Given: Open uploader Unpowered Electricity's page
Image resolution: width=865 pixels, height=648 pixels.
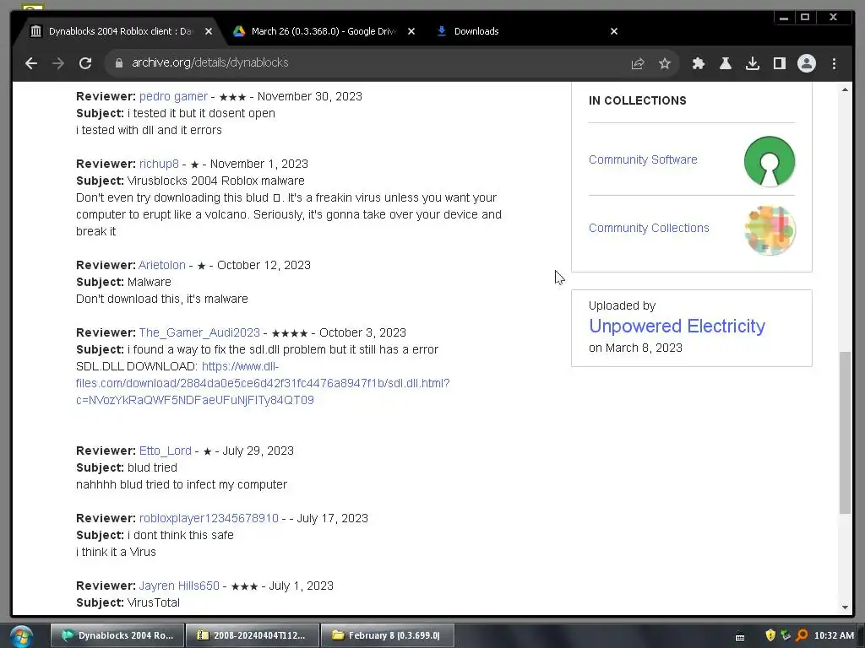Looking at the screenshot, I should coord(677,327).
